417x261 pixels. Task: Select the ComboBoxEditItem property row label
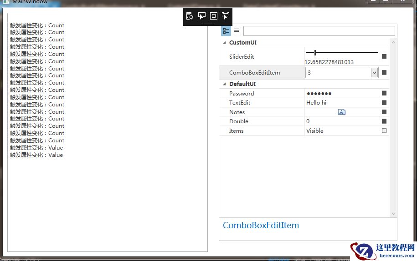pyautogui.click(x=254, y=73)
